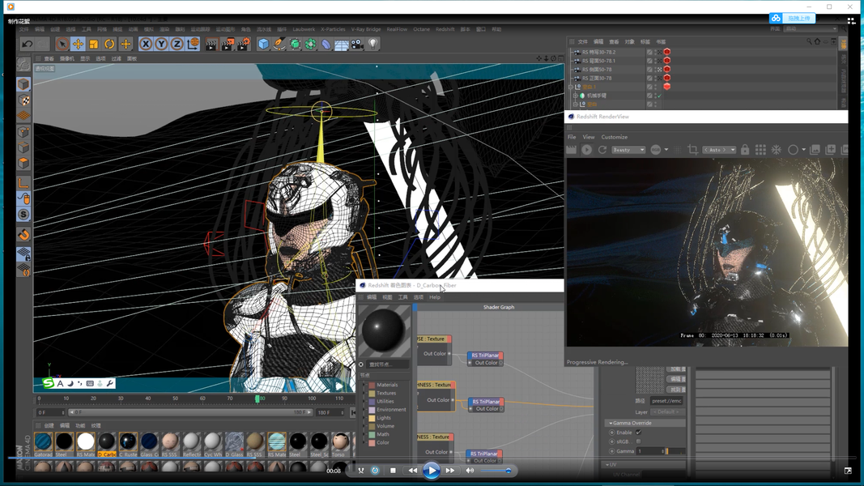Select the white RS Material swatch
This screenshot has height=486, width=864.
pyautogui.click(x=85, y=442)
